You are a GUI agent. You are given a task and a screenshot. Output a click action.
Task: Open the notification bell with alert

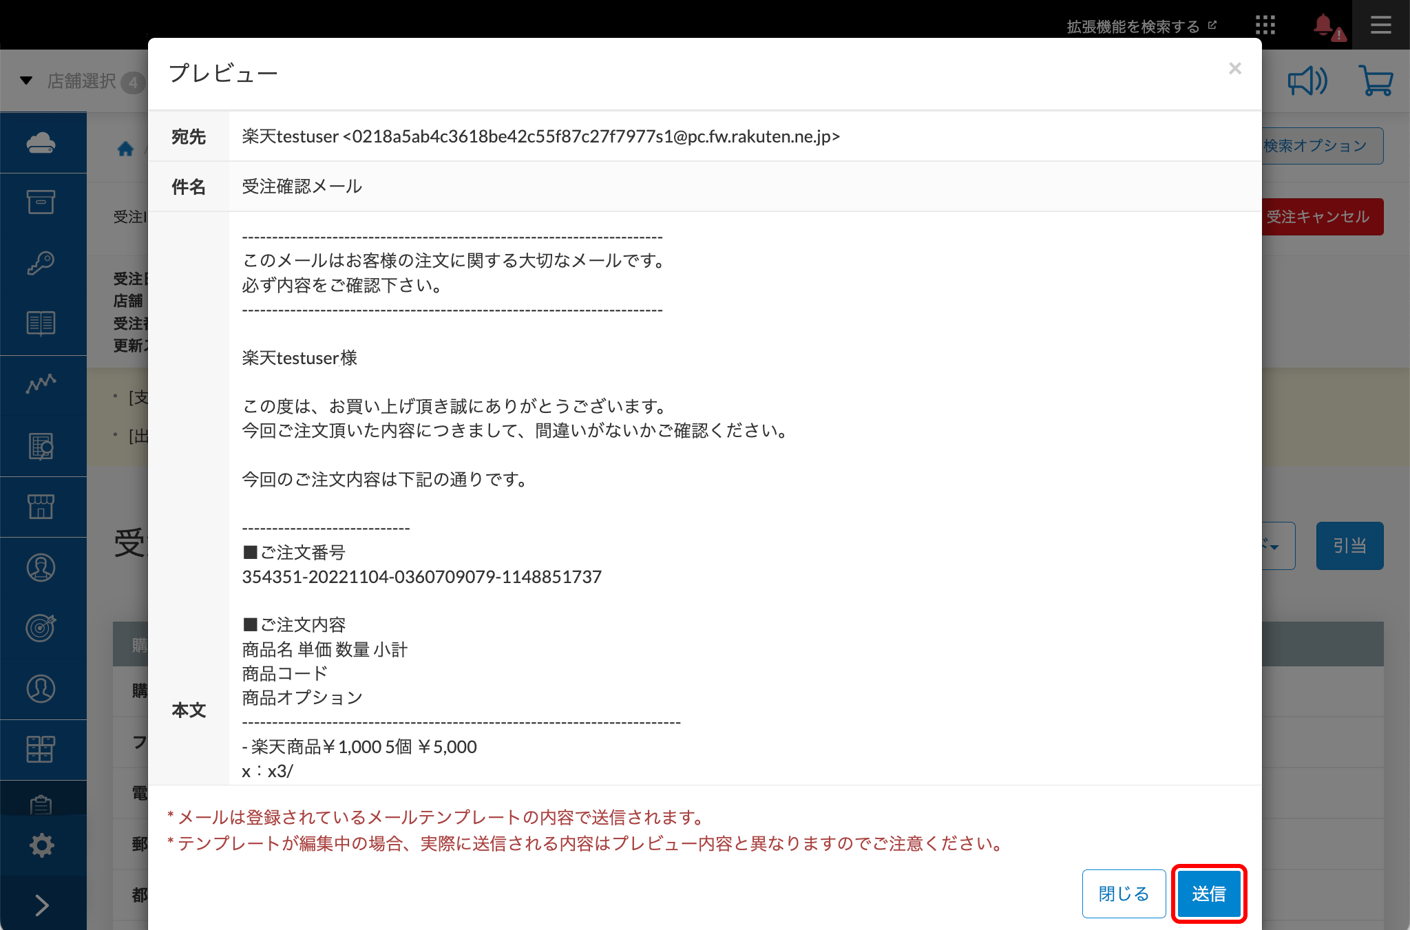(1326, 26)
